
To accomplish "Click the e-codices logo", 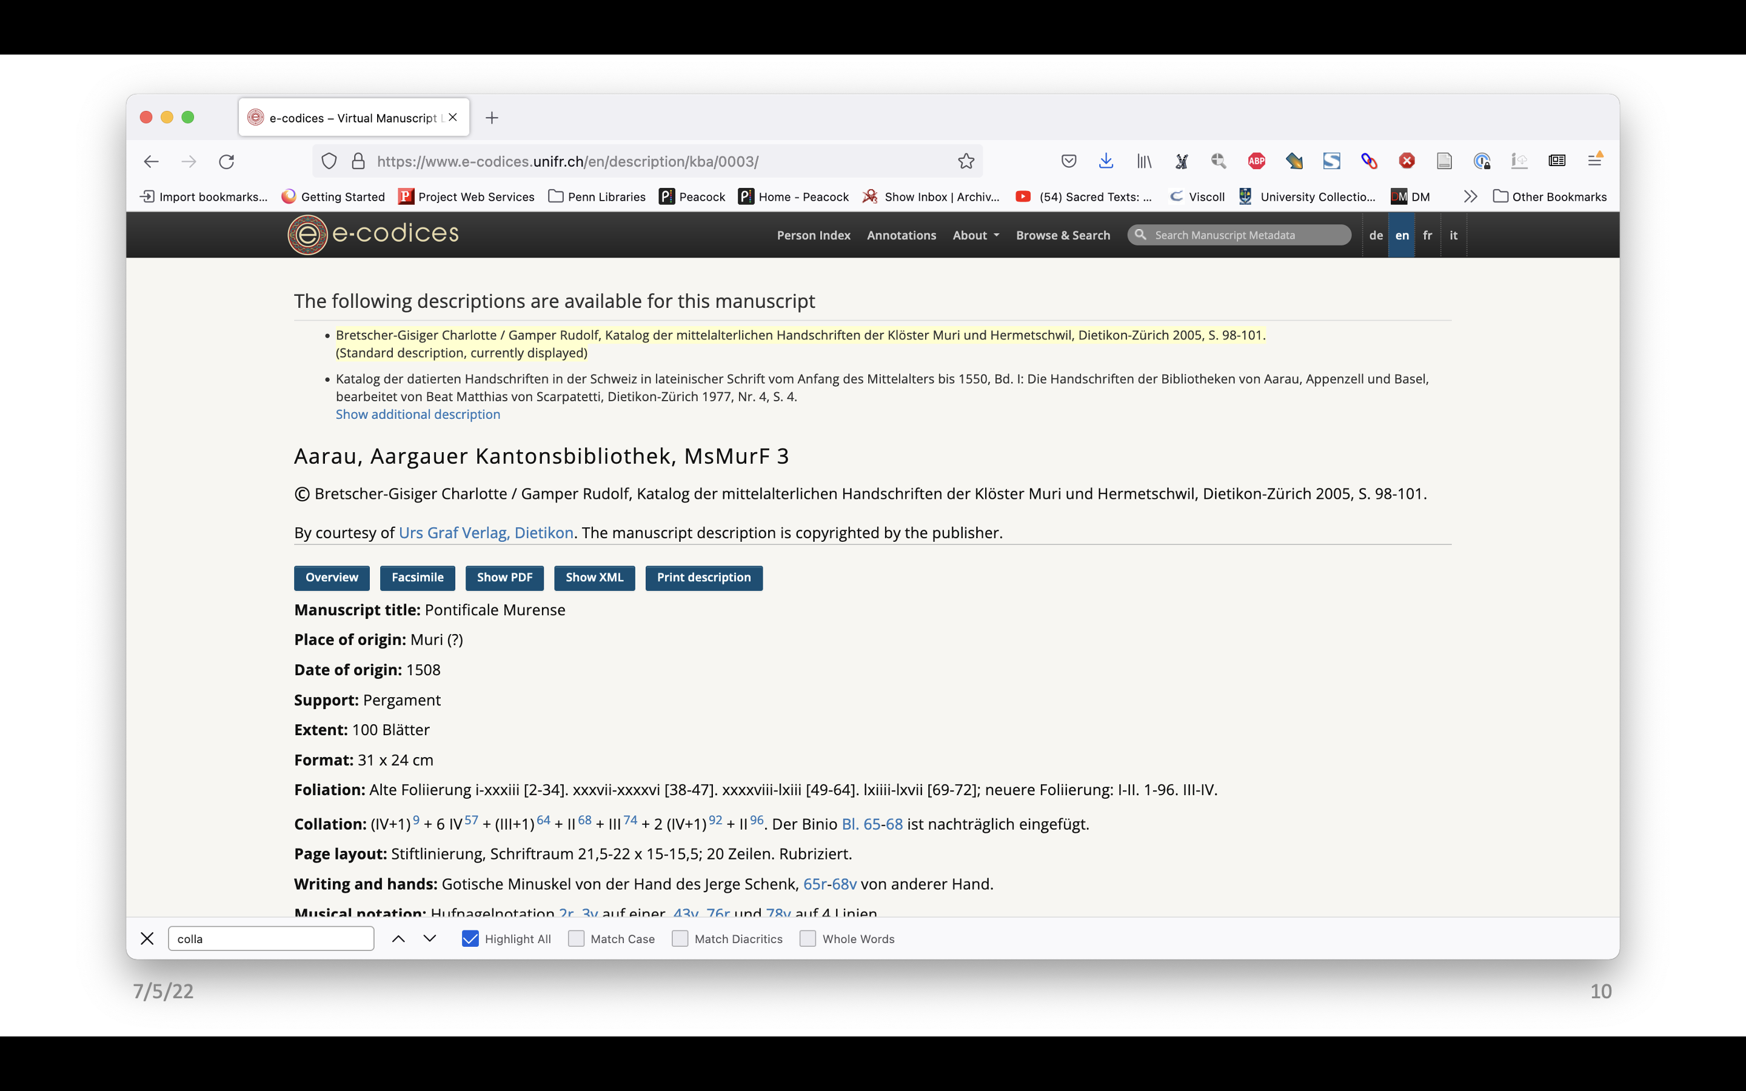I will (x=373, y=235).
